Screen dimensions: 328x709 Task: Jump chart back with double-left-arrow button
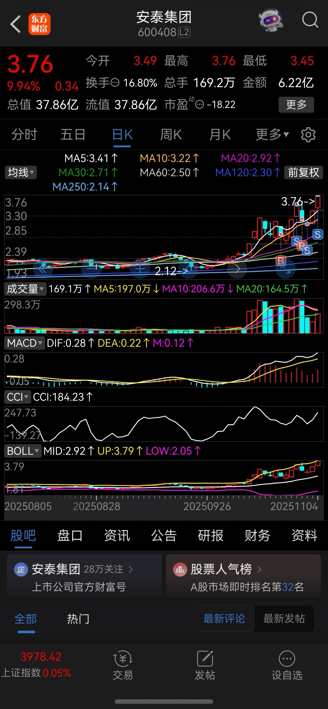pos(43,268)
